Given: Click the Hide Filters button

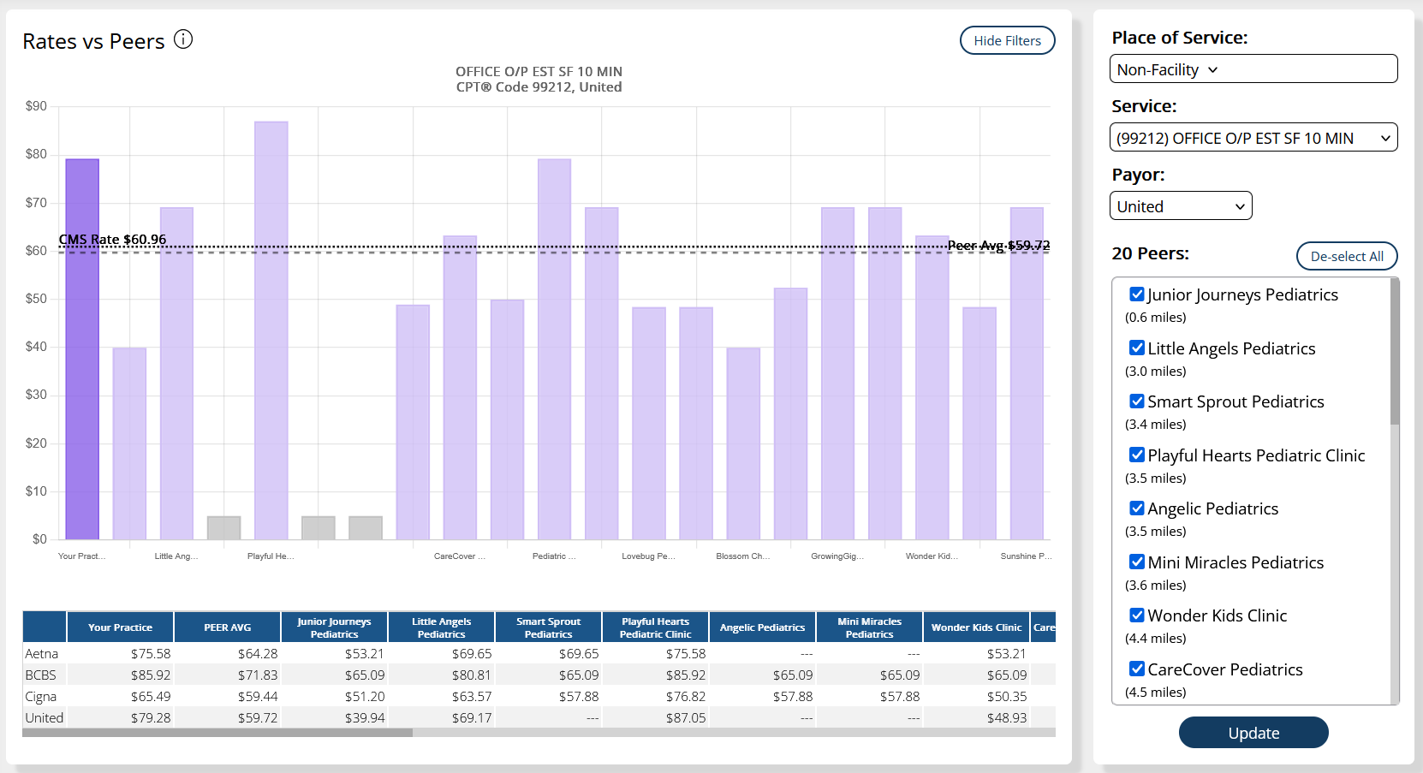Looking at the screenshot, I should [1007, 40].
